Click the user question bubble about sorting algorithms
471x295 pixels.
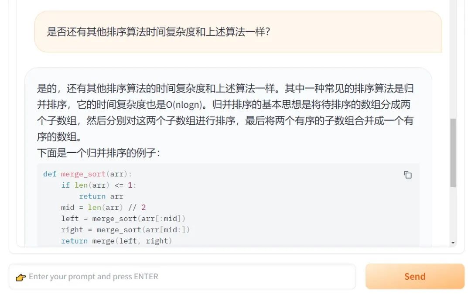tap(238, 32)
